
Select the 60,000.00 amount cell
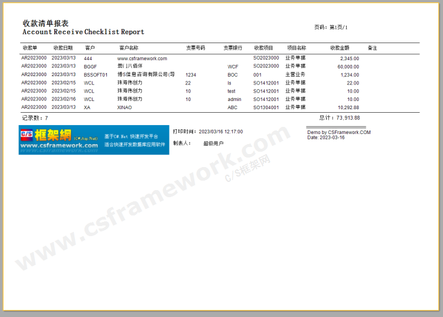coord(347,67)
